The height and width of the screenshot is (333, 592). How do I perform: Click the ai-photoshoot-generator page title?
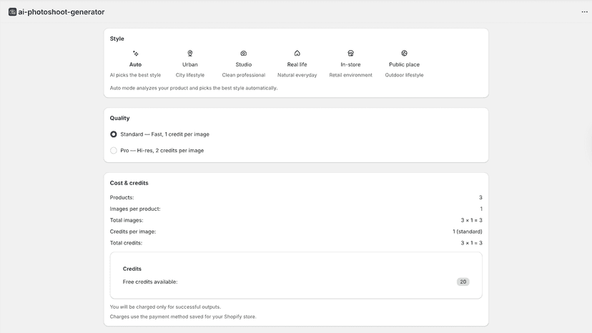61,12
